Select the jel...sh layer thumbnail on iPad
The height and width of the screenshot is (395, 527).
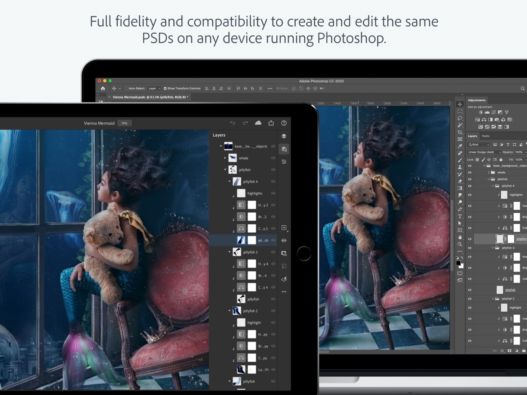pos(241,240)
